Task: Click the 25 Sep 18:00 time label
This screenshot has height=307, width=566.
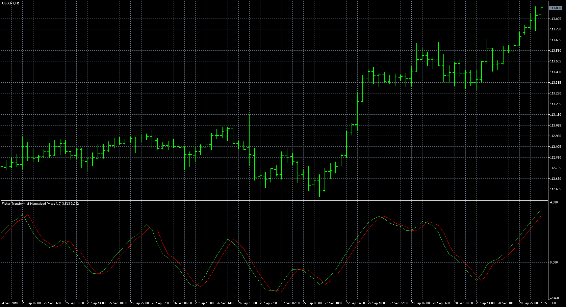Action: coord(118,303)
